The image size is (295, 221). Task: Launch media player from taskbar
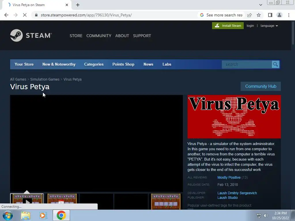43,215
